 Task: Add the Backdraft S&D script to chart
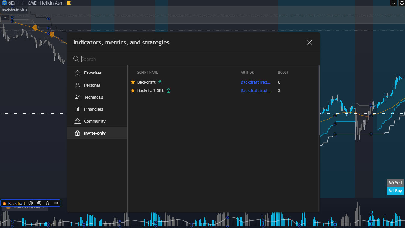point(151,90)
